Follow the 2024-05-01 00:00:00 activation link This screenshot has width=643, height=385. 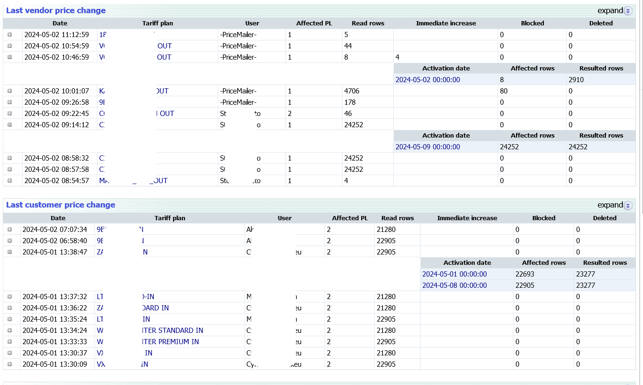tap(454, 274)
